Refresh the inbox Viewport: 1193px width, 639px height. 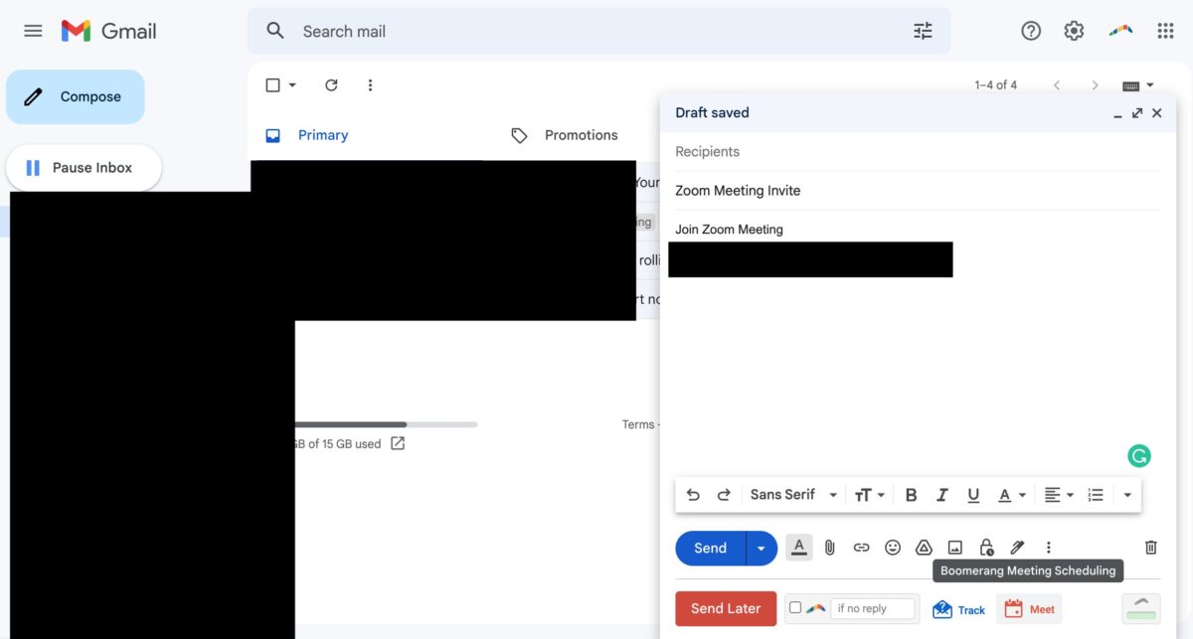pyautogui.click(x=331, y=85)
